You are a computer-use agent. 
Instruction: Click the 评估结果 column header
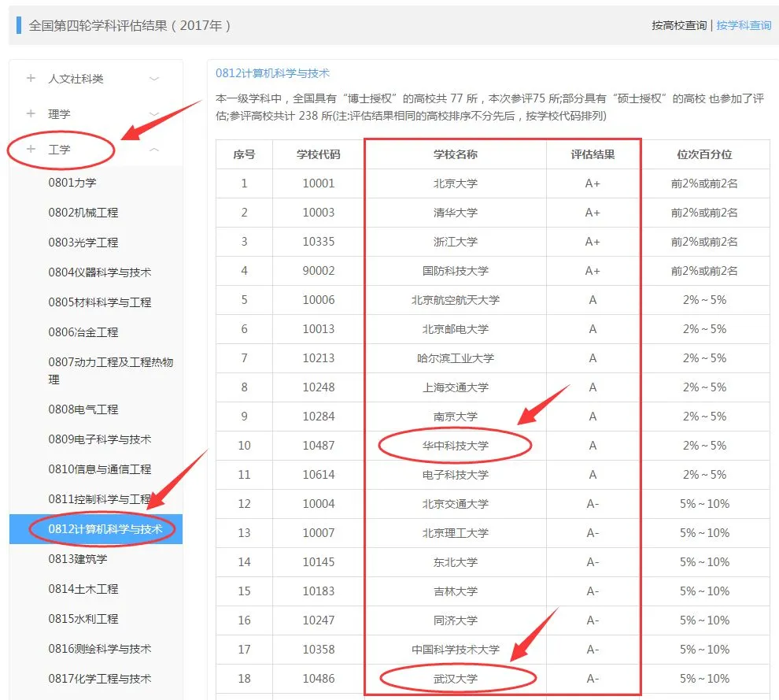593,154
